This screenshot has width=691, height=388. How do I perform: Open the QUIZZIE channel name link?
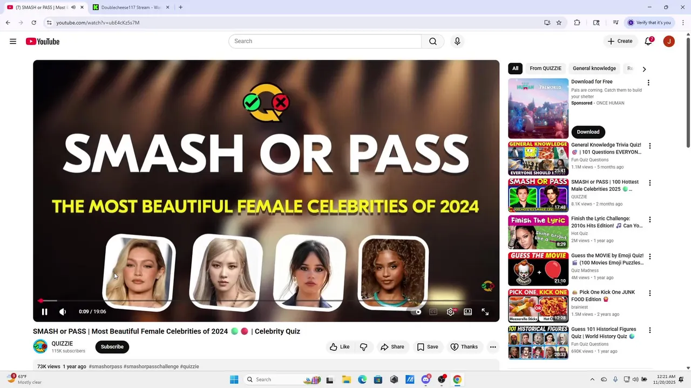62,344
